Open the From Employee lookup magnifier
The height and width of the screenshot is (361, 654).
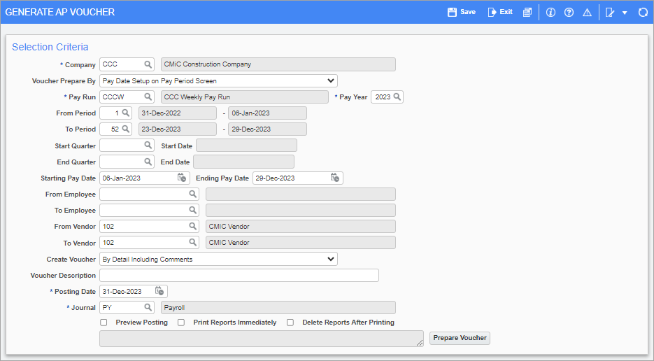(x=192, y=194)
